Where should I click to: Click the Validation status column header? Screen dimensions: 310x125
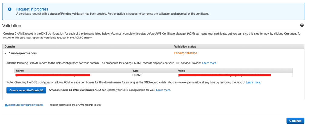(185, 47)
